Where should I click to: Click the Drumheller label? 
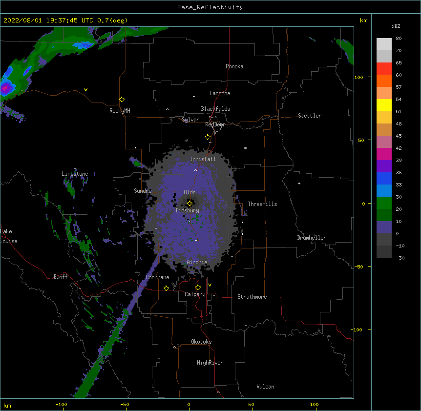[x=312, y=238]
